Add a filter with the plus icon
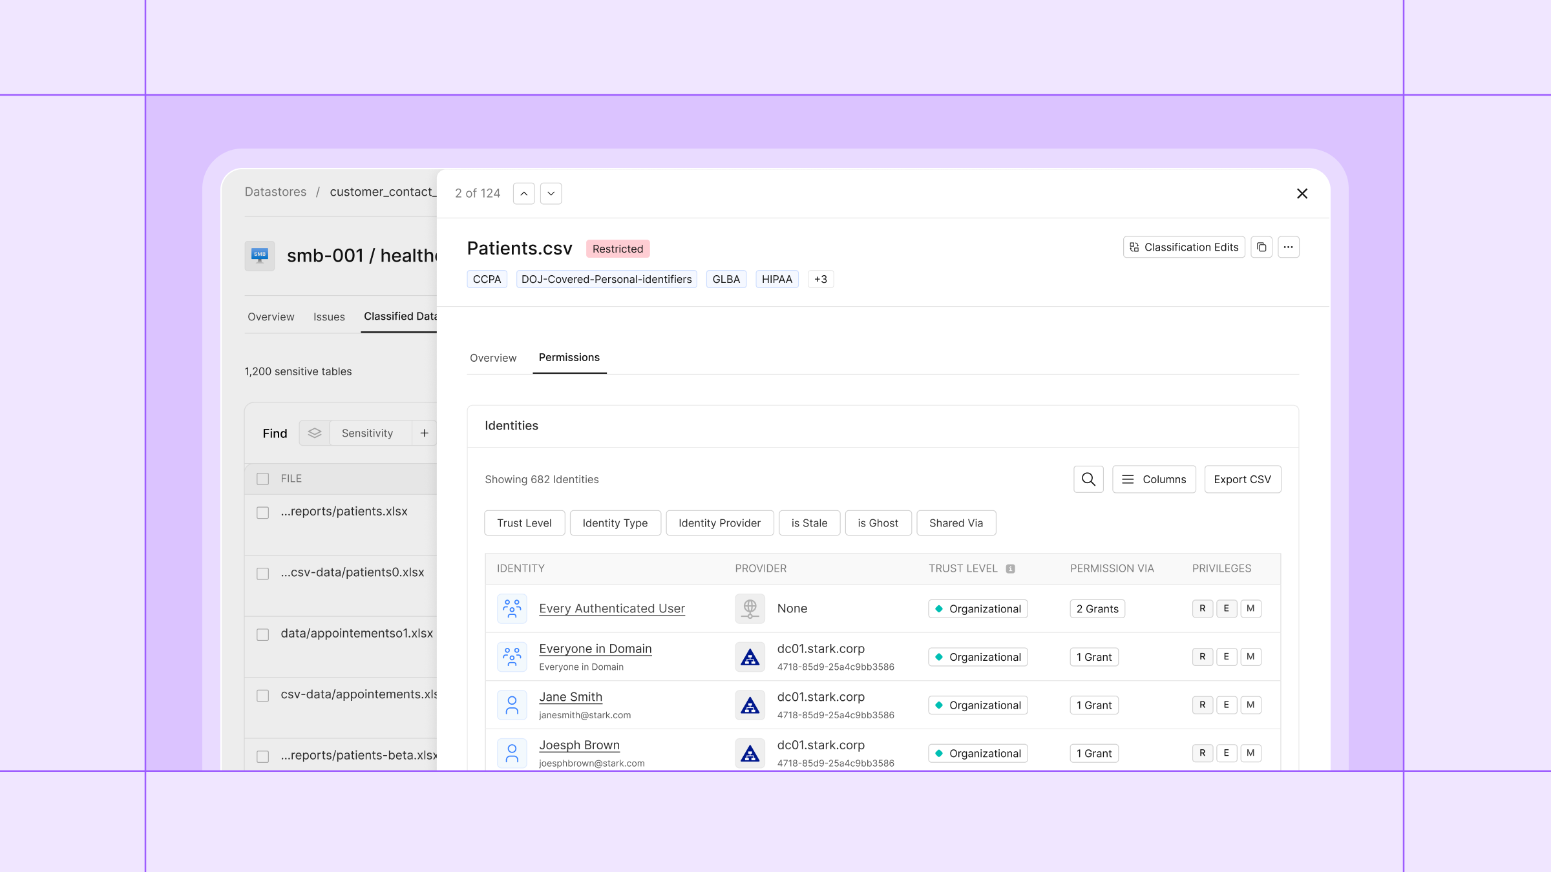This screenshot has width=1551, height=872. coord(424,433)
